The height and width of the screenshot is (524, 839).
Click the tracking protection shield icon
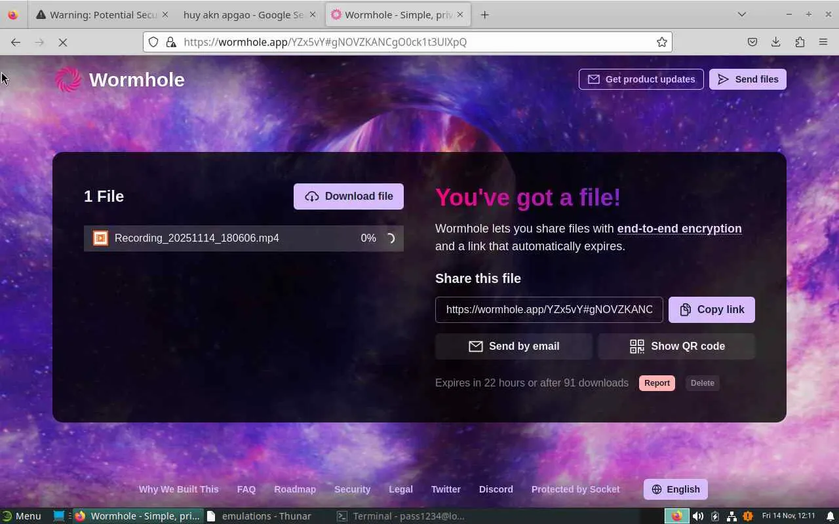click(153, 42)
